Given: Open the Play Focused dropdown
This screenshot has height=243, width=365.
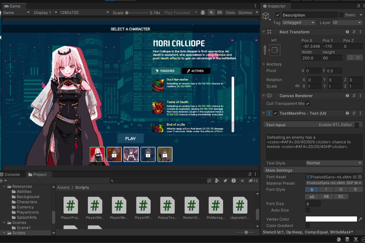Looking at the screenshot, I should (181, 12).
